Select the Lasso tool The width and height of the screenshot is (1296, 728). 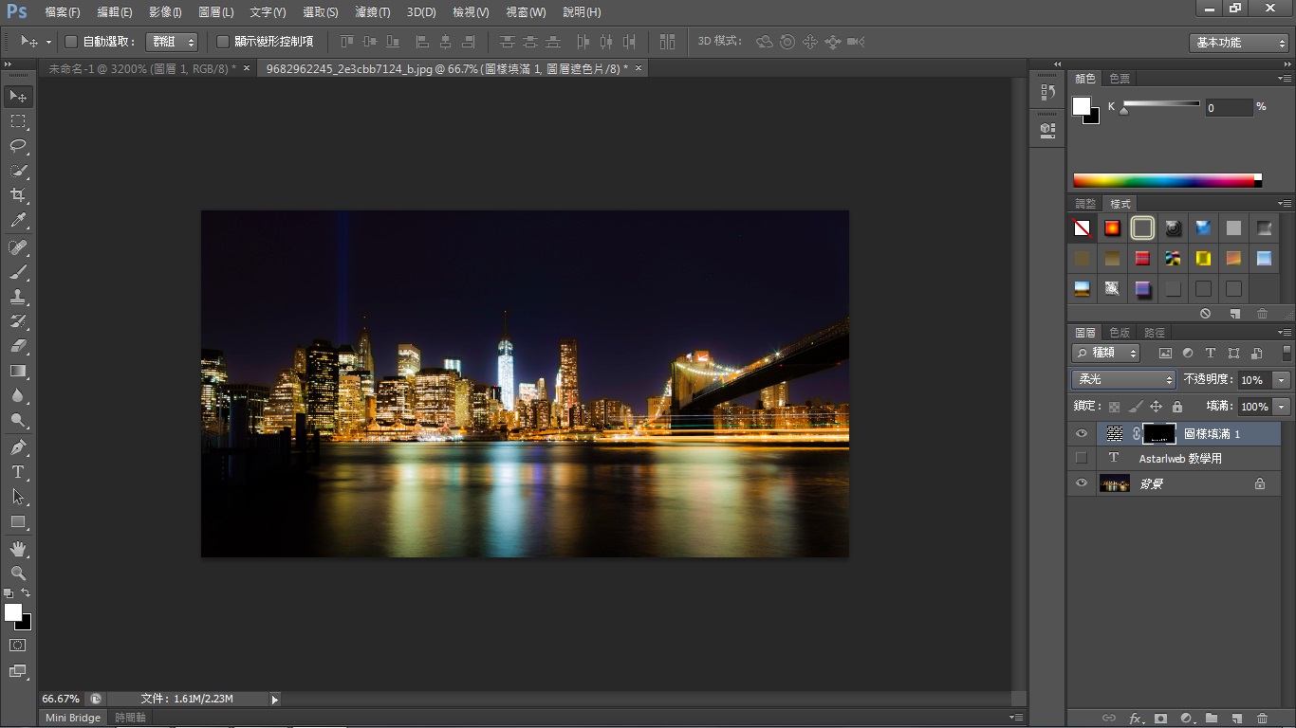coord(18,146)
